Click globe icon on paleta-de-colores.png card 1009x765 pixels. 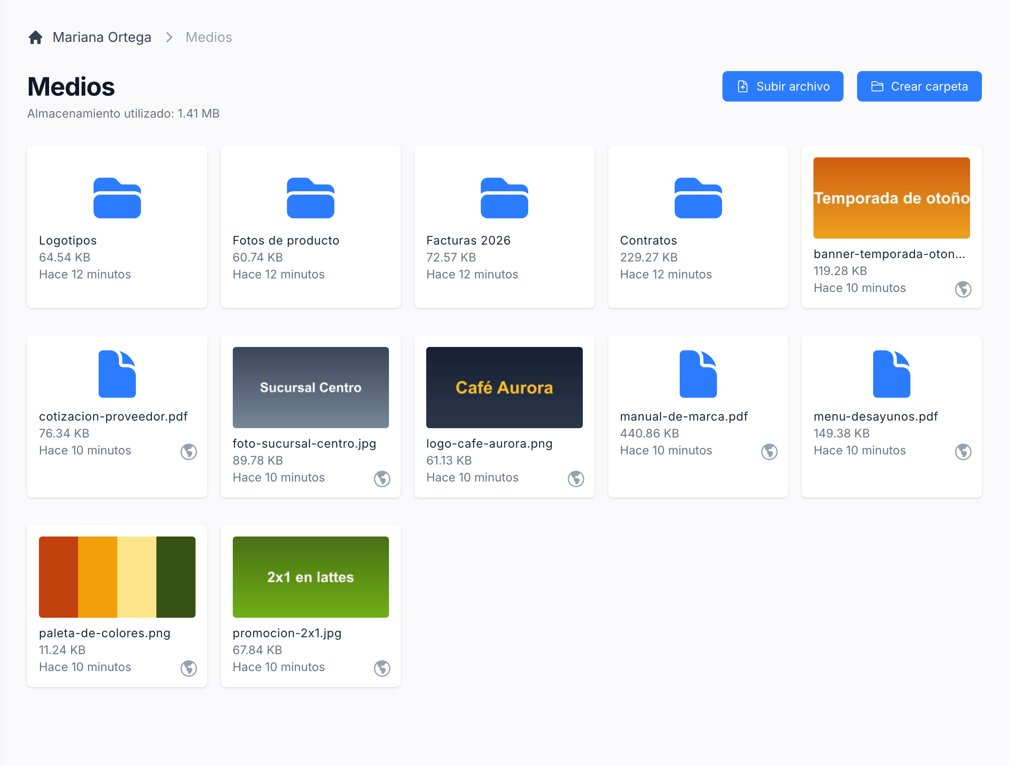(188, 669)
